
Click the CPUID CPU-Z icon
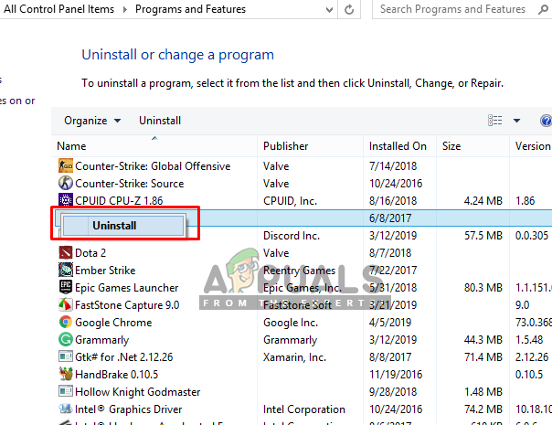click(66, 200)
